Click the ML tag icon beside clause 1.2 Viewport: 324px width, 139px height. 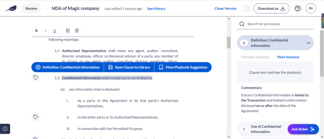pyautogui.click(x=36, y=78)
